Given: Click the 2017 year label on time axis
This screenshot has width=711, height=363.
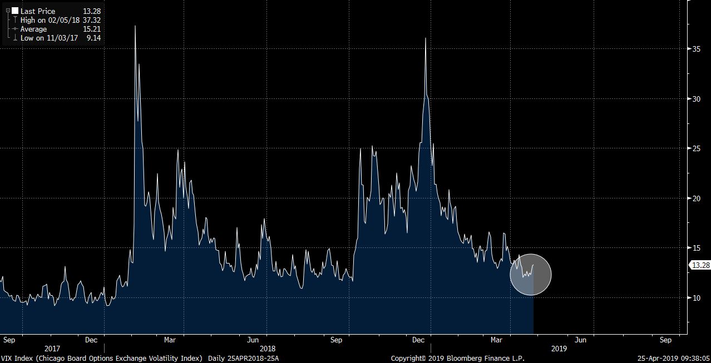Looking at the screenshot, I should 52,349.
